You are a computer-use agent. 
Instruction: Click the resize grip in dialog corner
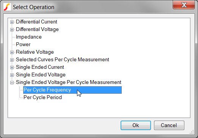[x=192, y=132]
